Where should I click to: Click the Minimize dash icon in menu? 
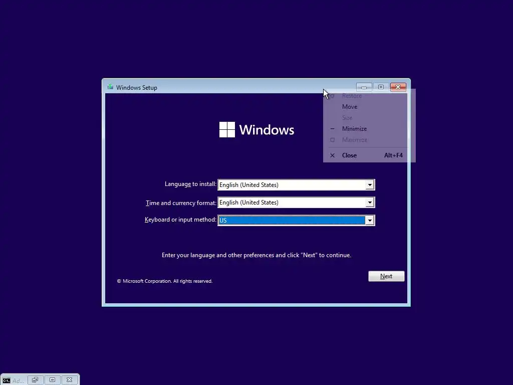pos(333,129)
